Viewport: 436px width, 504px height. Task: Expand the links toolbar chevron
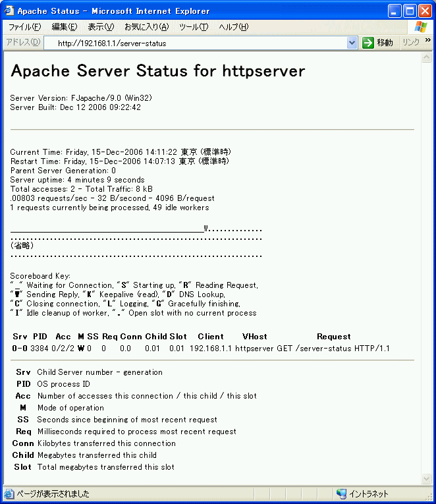pyautogui.click(x=427, y=40)
